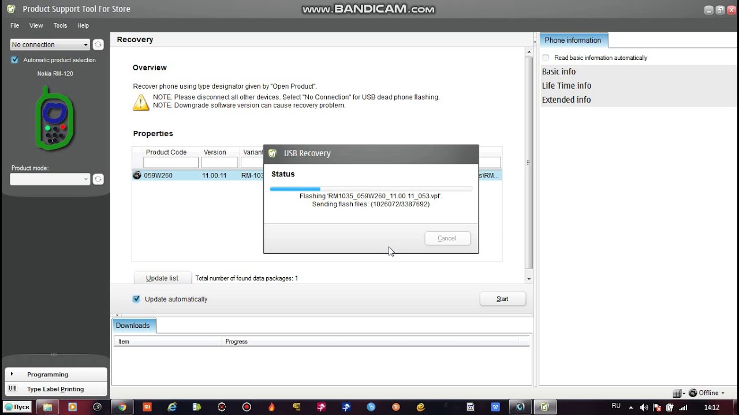Screen dimensions: 739x415
Task: Click the RU language indicator
Action: (616, 406)
